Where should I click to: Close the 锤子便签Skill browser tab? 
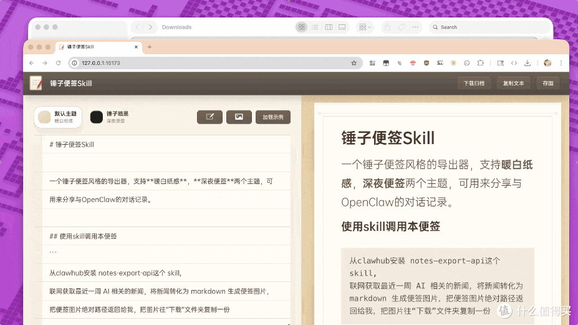pyautogui.click(x=136, y=47)
